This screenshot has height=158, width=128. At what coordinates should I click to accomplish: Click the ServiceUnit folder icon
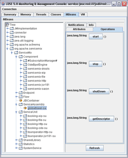[x=21, y=112]
